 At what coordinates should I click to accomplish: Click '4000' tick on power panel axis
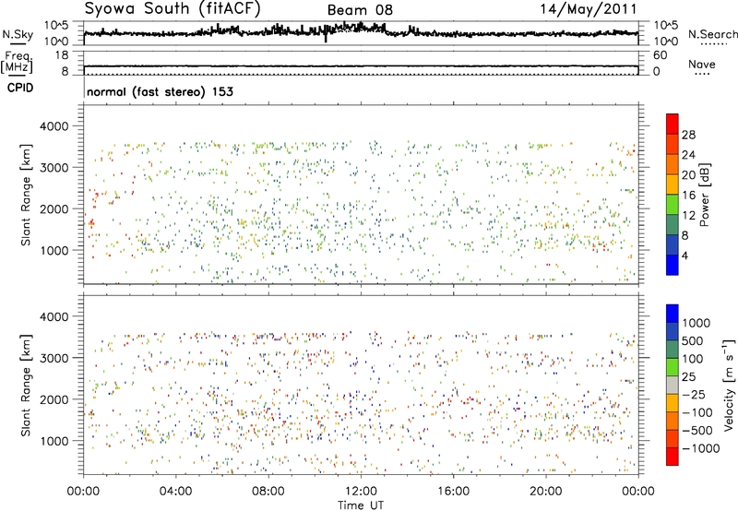(x=54, y=126)
